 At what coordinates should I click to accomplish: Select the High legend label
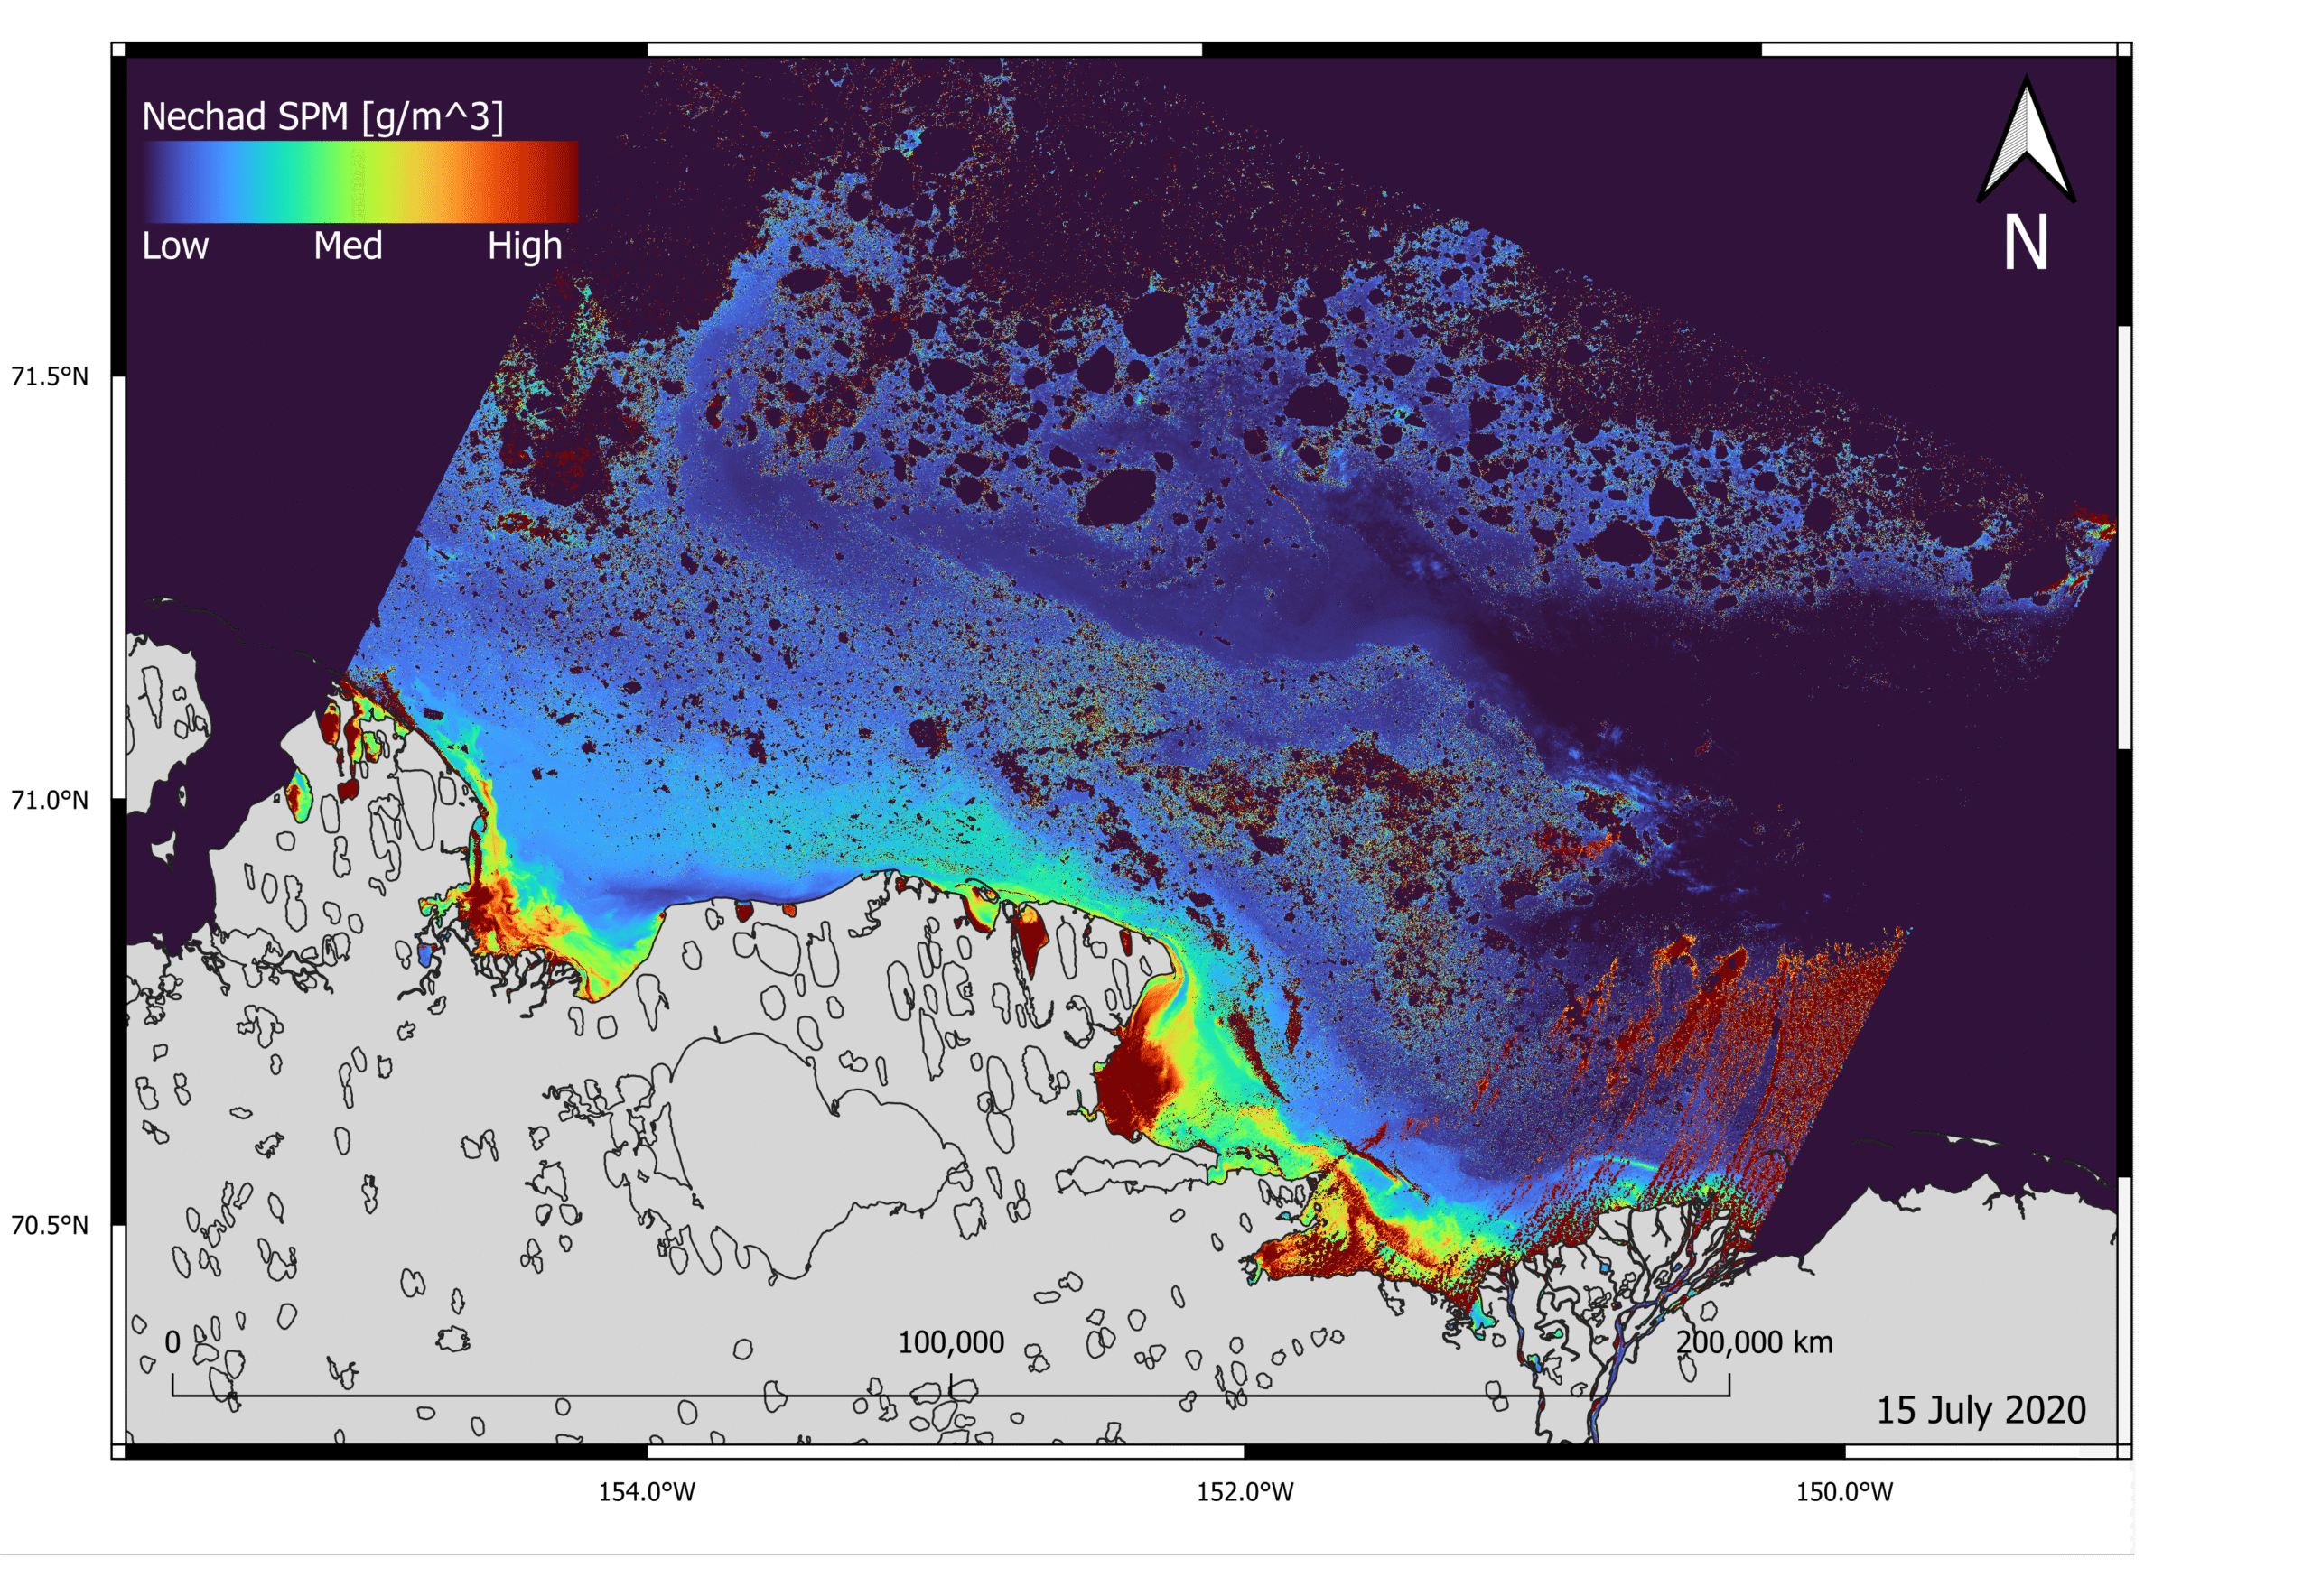pos(524,246)
